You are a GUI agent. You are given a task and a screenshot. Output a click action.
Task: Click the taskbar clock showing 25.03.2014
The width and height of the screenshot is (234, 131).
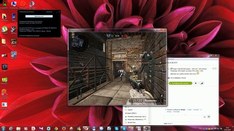pos(227,128)
